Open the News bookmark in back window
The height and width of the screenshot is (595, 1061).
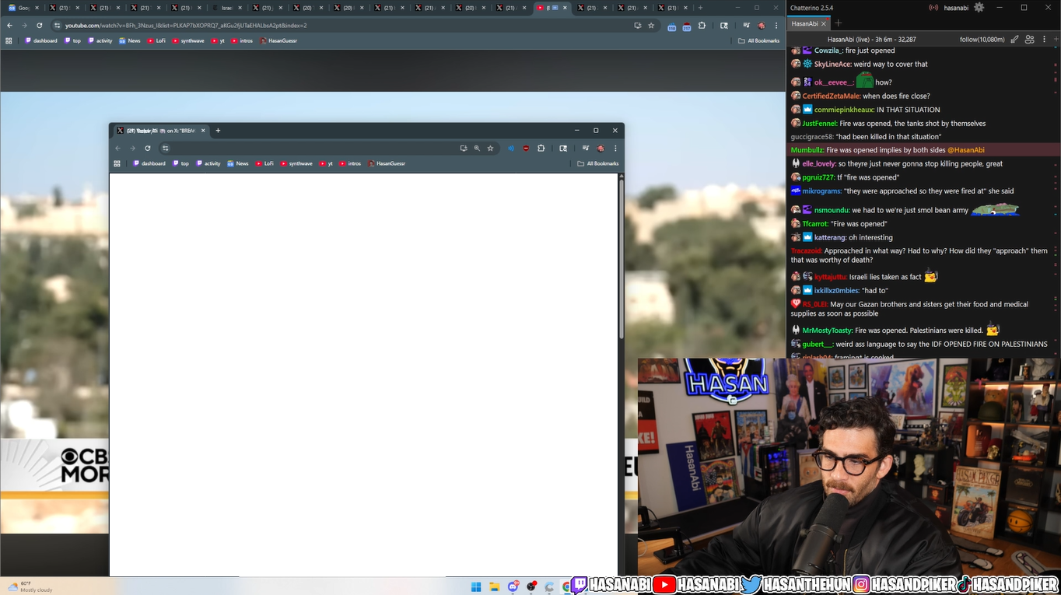(130, 40)
